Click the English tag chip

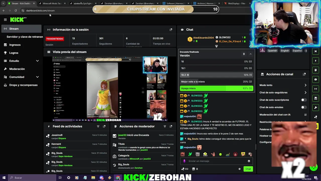pos(285,51)
